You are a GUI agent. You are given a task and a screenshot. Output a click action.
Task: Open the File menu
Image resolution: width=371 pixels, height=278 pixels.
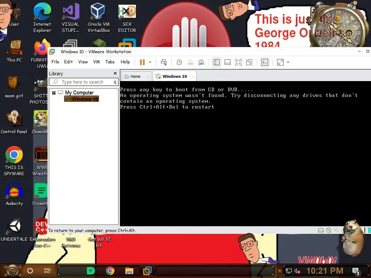point(55,62)
